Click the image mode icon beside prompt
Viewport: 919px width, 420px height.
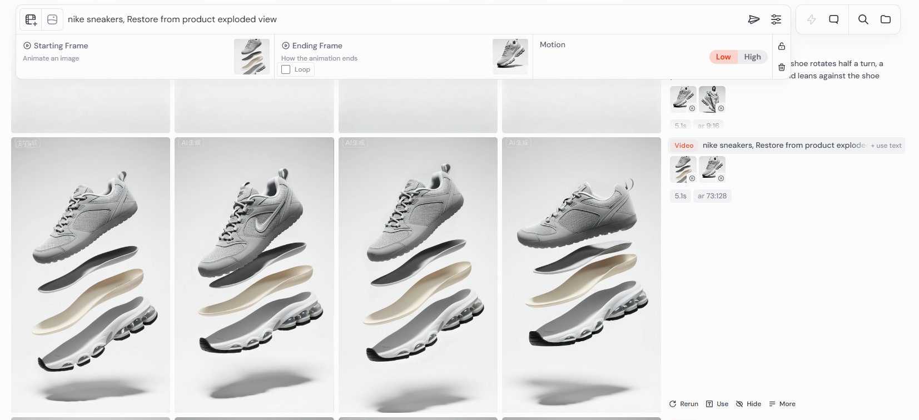click(x=52, y=19)
